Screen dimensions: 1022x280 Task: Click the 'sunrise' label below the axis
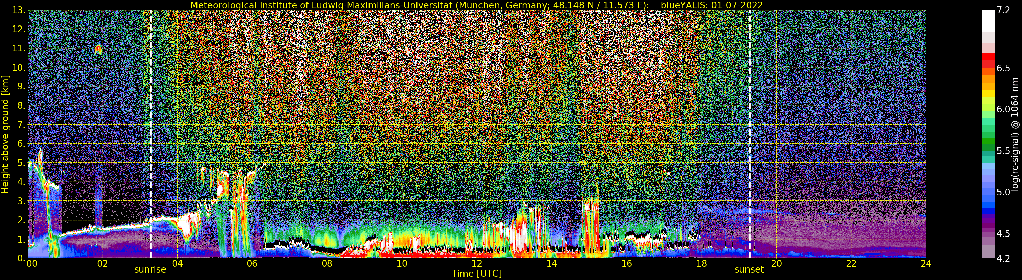150,270
